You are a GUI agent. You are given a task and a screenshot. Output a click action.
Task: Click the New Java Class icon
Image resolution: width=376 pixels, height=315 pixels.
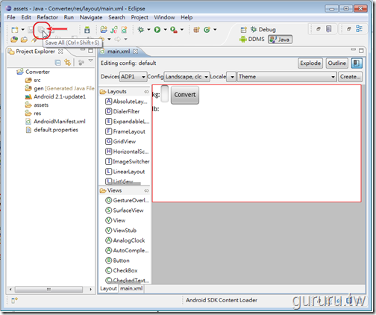tap(207, 30)
